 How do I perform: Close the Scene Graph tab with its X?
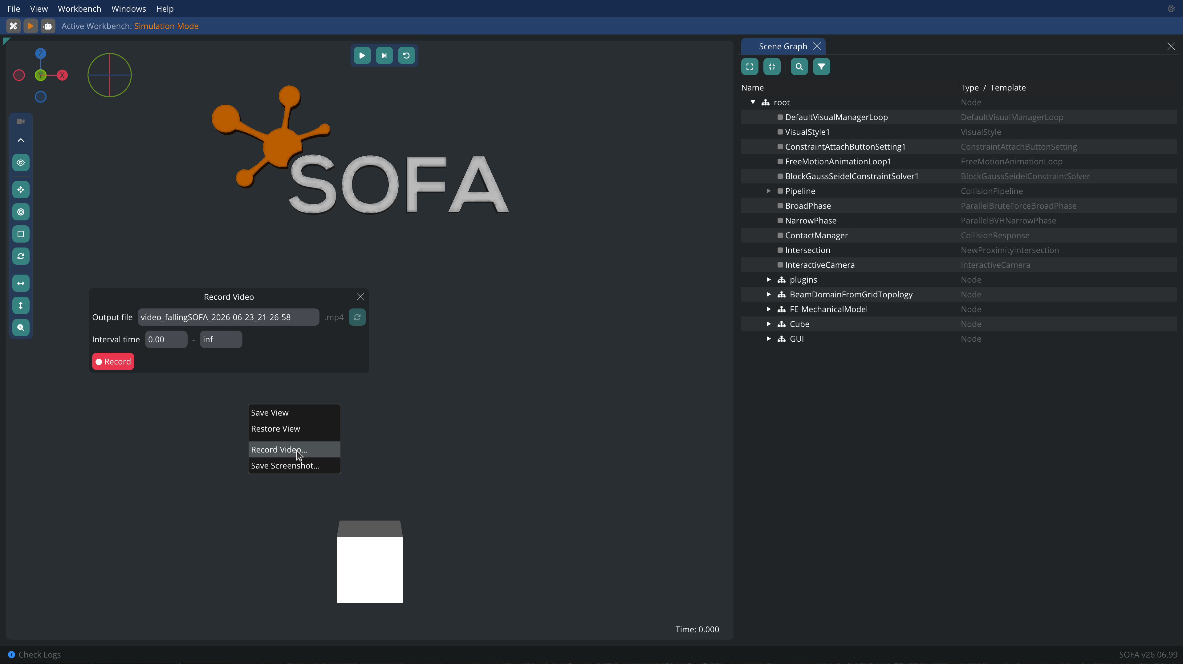point(817,46)
